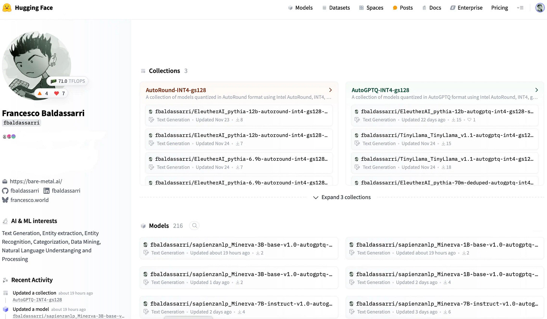547x319 pixels.
Task: Open the GitHub fbaldassarri profile link
Action: pos(21,190)
